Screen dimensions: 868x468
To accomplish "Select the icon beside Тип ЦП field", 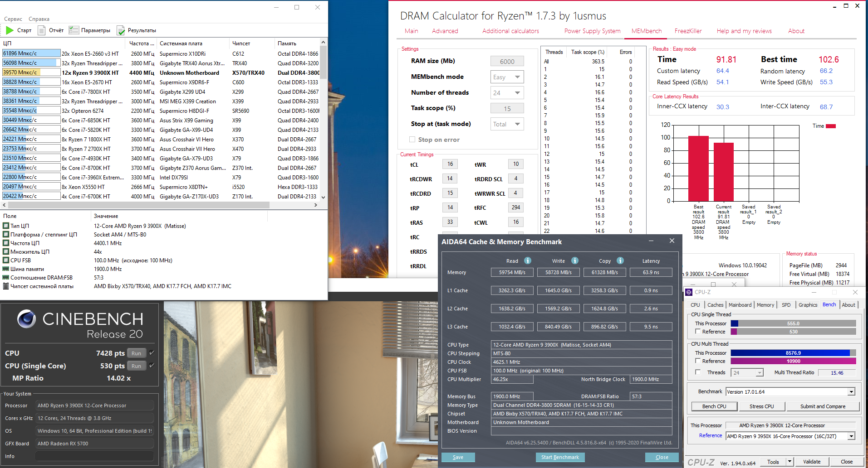I will 6,226.
